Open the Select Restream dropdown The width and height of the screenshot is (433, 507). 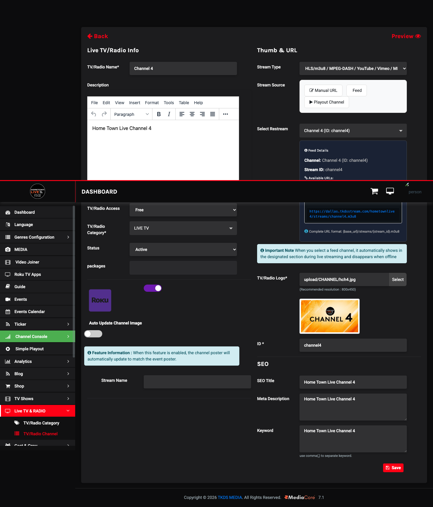[x=353, y=131]
